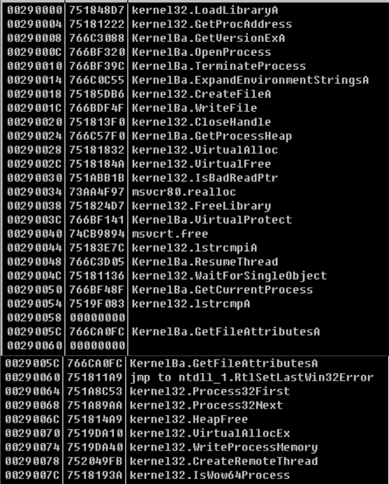Viewport: 389px width, 484px height.
Task: Select the kernel32.VirtualAlloc entry
Action: point(205,150)
